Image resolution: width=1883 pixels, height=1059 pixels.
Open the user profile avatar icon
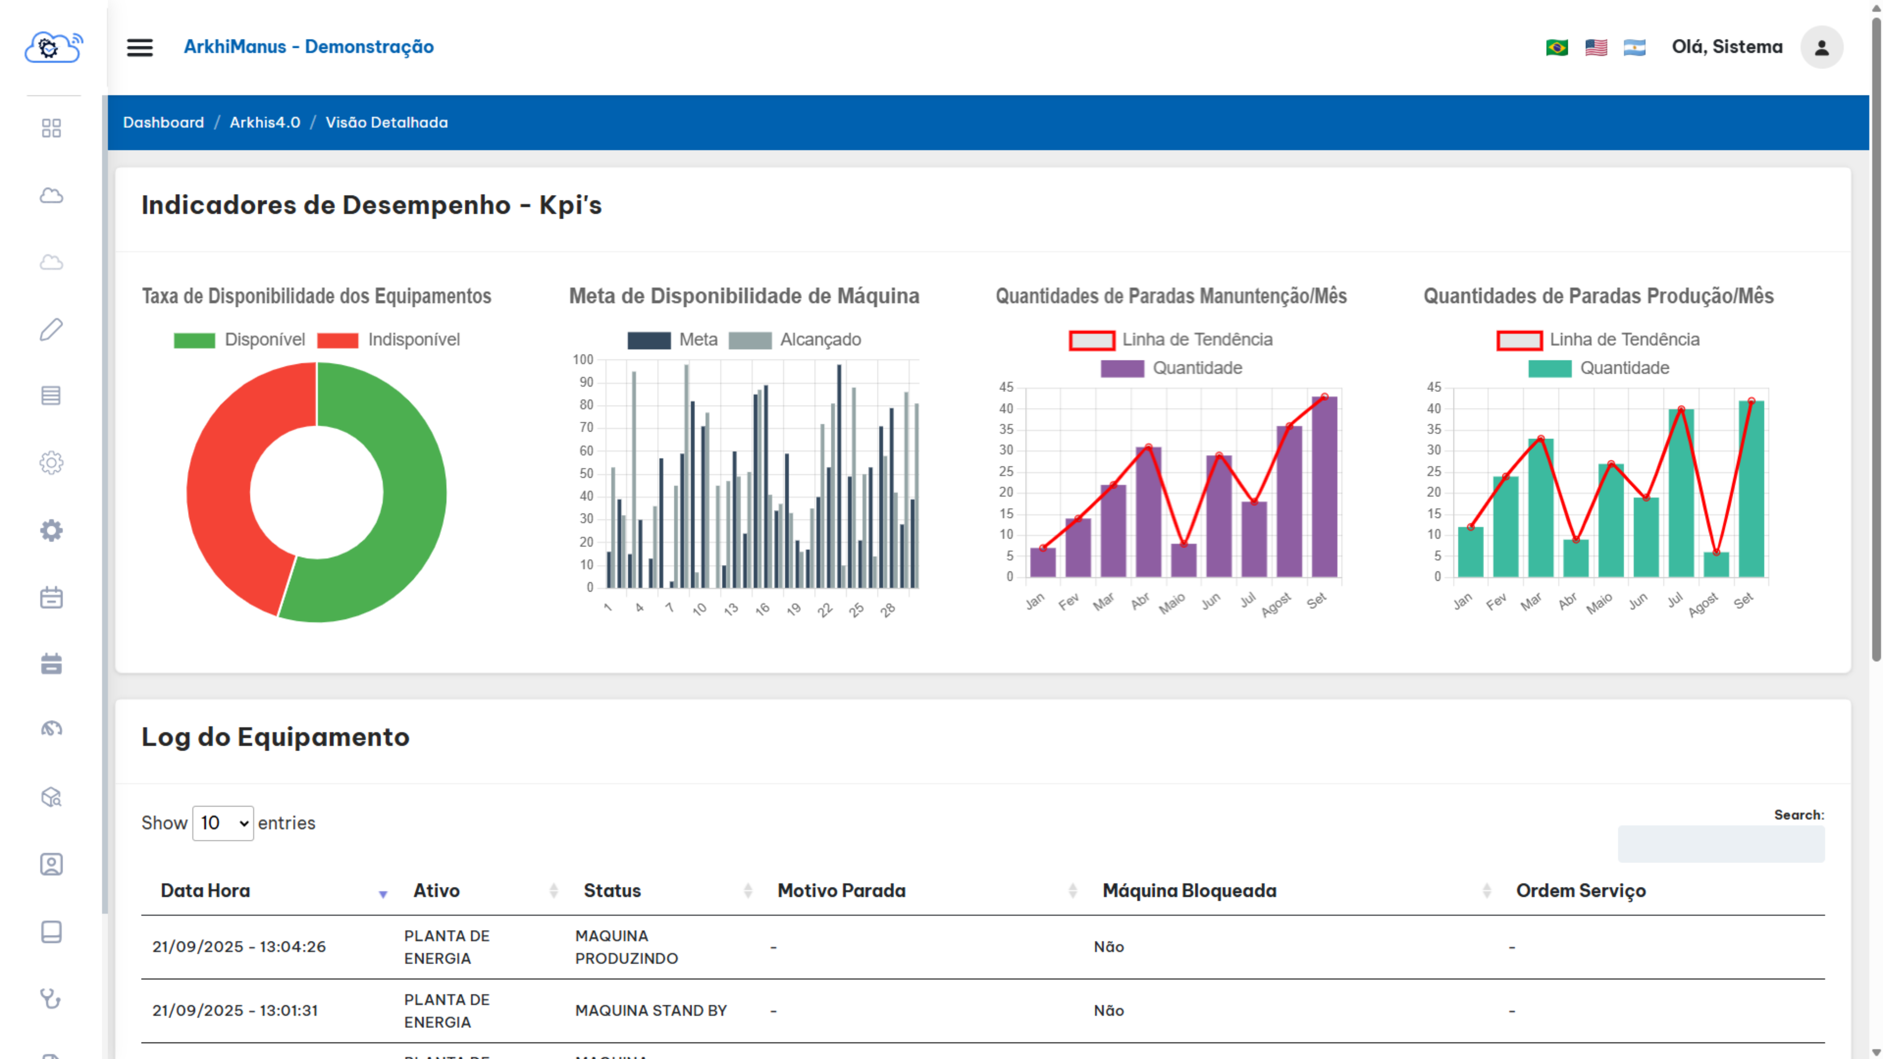pyautogui.click(x=1821, y=47)
